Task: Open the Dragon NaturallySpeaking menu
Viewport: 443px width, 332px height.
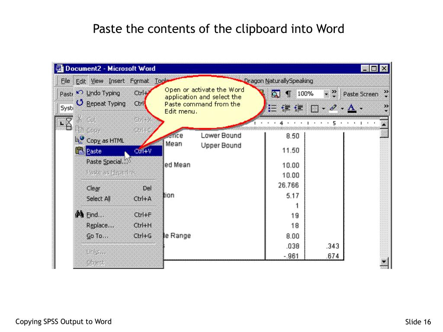Action: 278,81
